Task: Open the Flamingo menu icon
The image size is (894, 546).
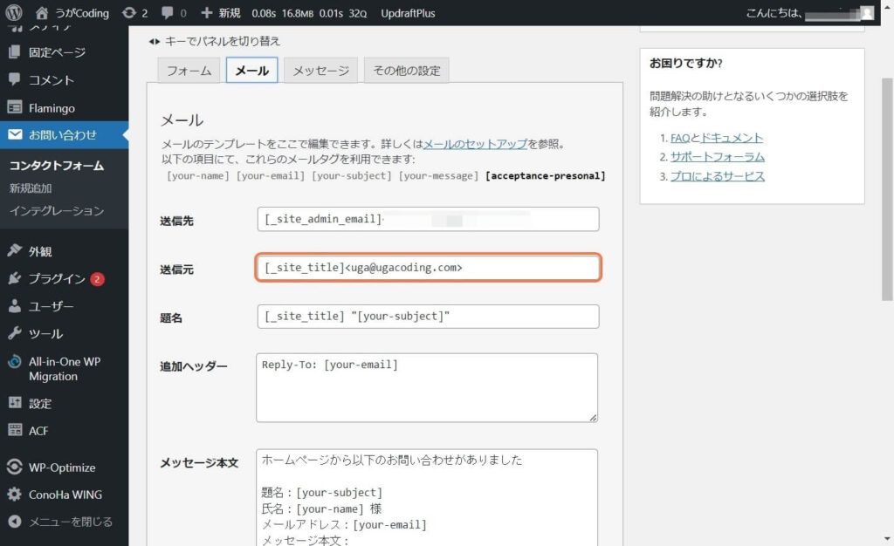Action: (15, 108)
